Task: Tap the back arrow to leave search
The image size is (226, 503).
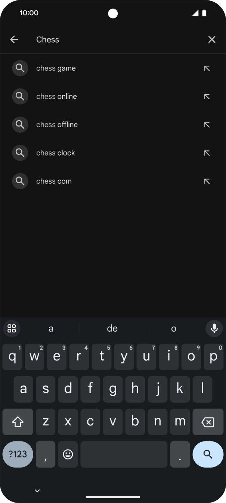Action: pos(14,39)
